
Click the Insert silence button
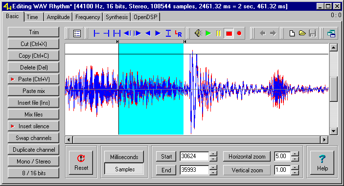pos(34,126)
